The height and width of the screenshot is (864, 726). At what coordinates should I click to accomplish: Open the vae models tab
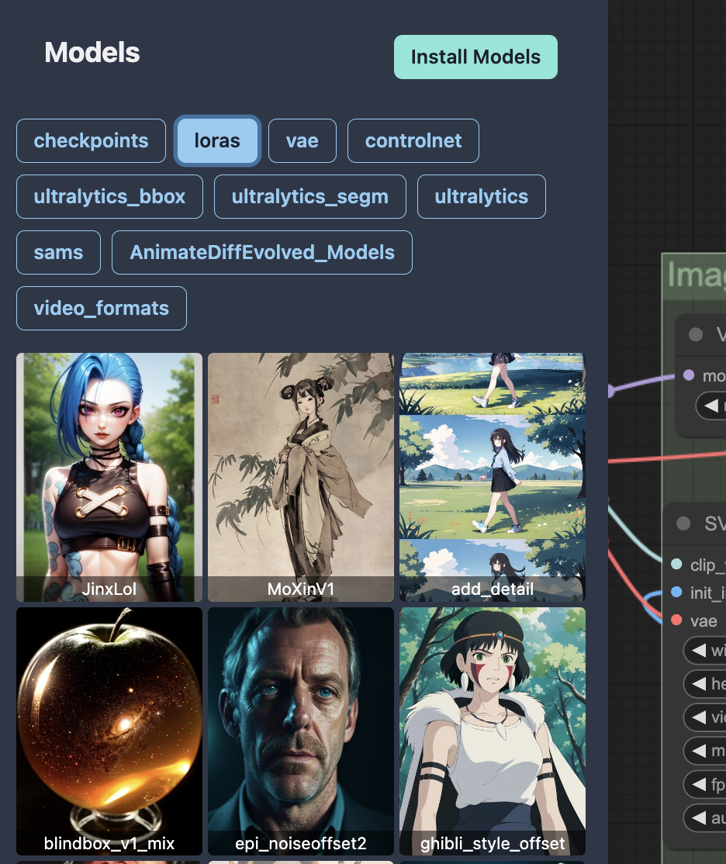[x=302, y=141]
